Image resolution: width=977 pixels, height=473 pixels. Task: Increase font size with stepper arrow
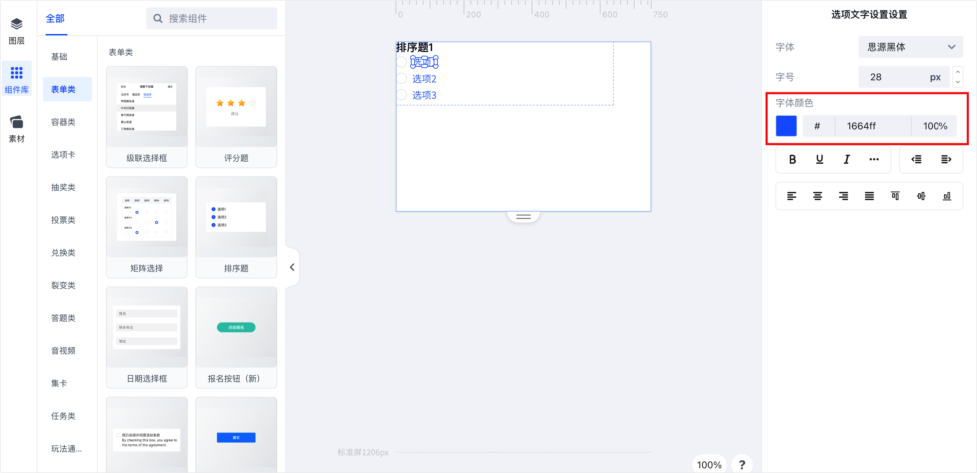957,72
